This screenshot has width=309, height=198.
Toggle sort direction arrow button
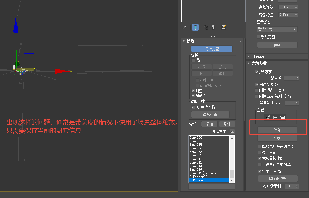tap(232, 132)
